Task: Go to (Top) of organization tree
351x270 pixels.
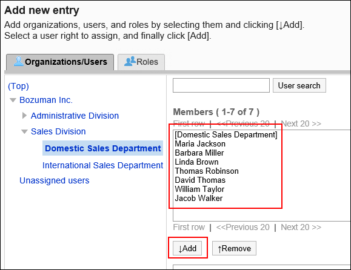Action: click(x=18, y=86)
